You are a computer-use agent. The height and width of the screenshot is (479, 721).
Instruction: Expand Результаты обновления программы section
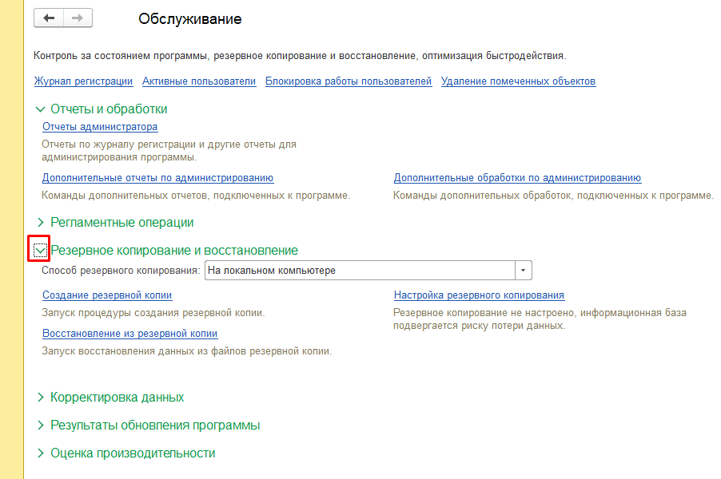pyautogui.click(x=41, y=425)
